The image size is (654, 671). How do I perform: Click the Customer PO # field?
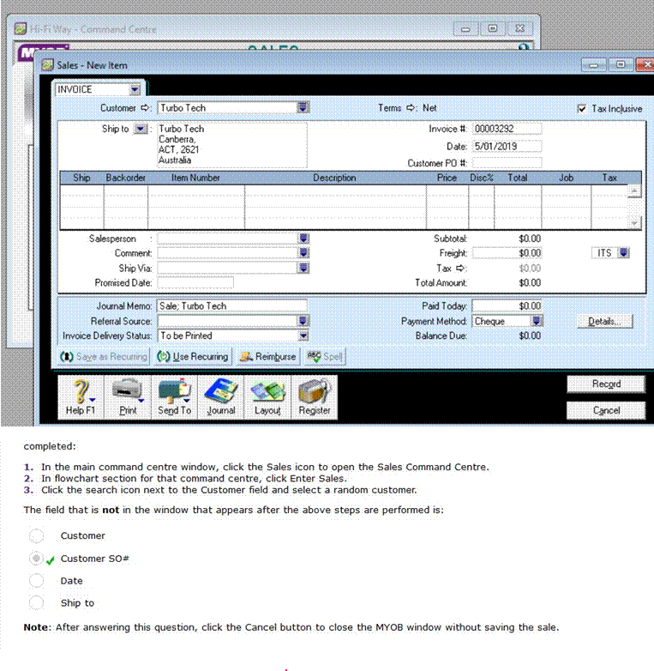[507, 163]
